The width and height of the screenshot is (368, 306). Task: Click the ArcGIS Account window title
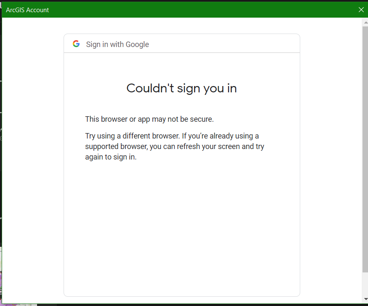[27, 10]
